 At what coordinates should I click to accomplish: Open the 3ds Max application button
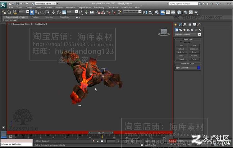pos(3,5)
